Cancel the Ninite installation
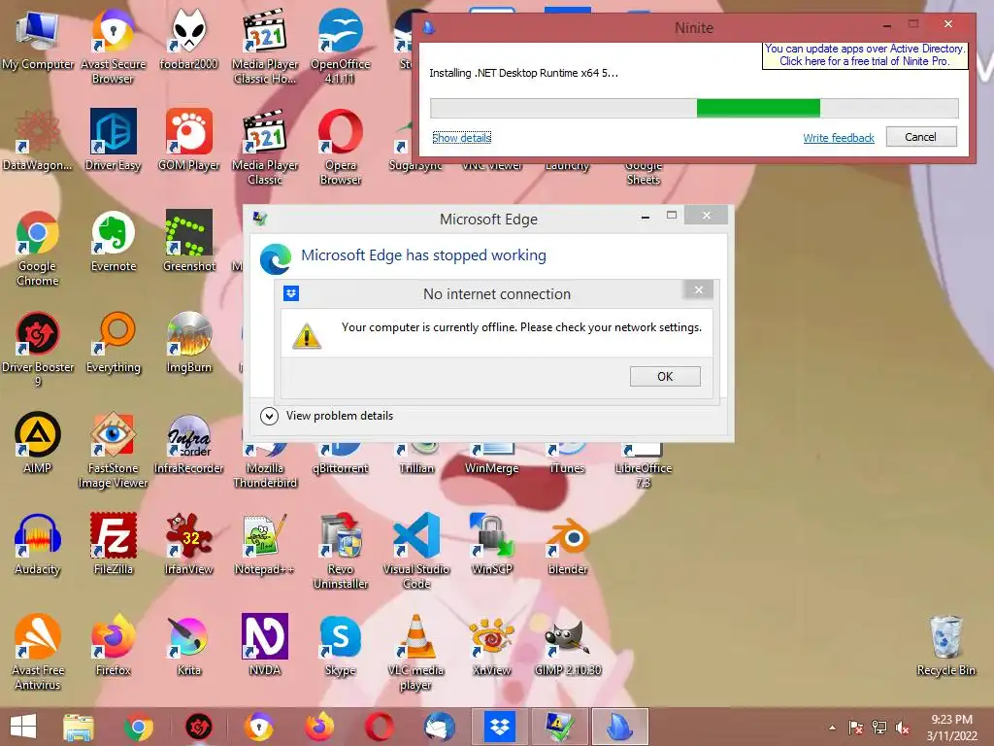The image size is (994, 746). click(x=920, y=137)
